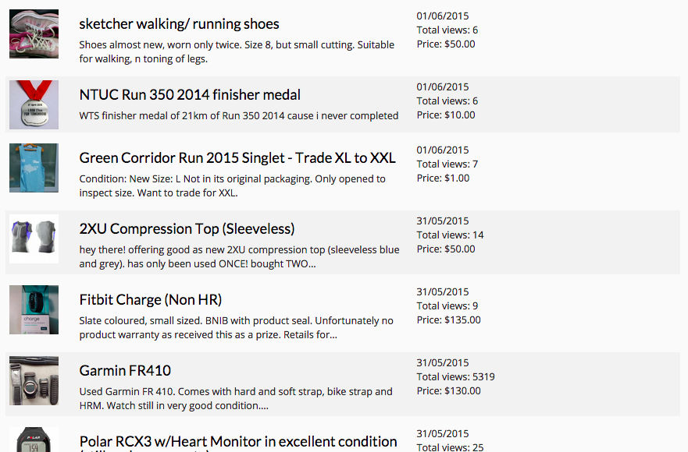Screen dimensions: 688x452
Task: Click the sketcher shoes thumbnail image
Action: coord(34,34)
